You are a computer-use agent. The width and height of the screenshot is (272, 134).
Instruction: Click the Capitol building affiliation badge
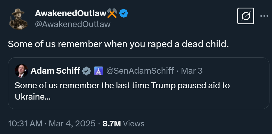click(x=98, y=71)
